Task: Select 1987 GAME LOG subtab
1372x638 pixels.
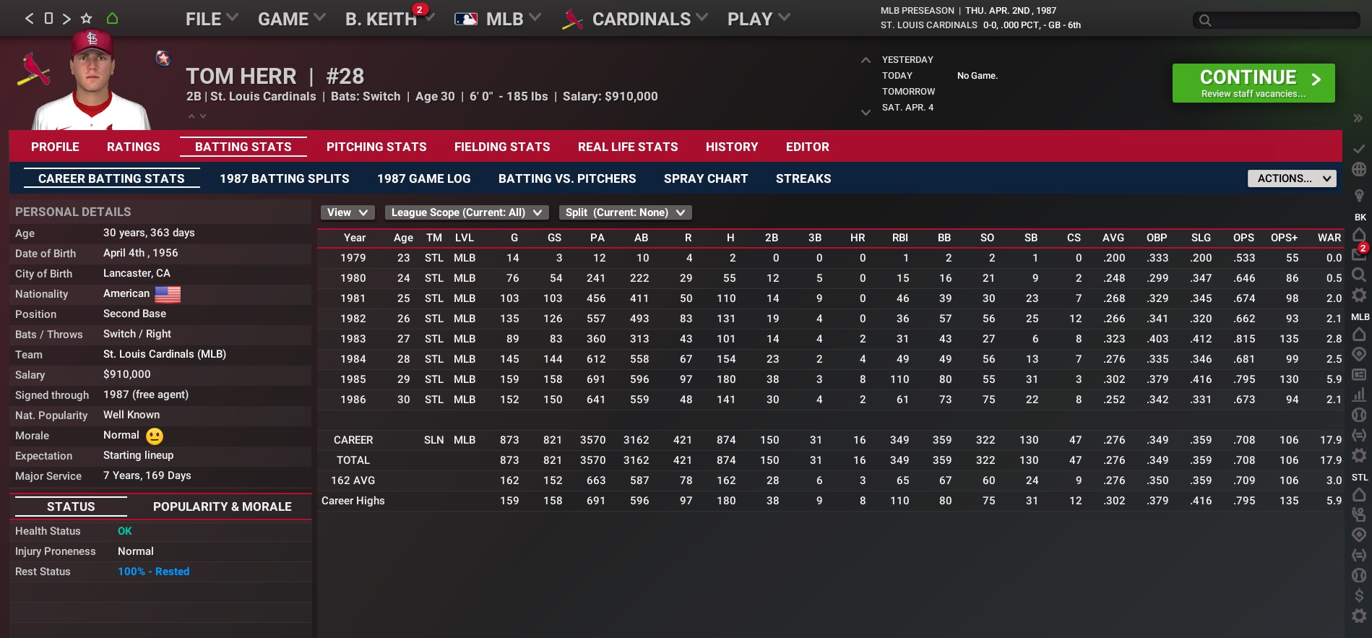Action: click(424, 178)
